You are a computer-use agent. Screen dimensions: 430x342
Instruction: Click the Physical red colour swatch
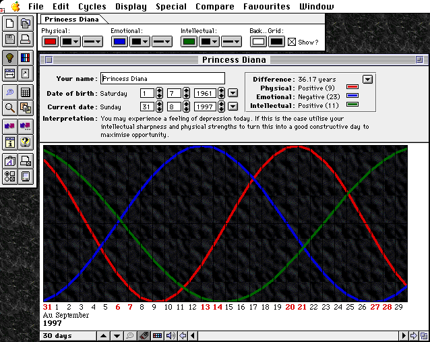50,42
